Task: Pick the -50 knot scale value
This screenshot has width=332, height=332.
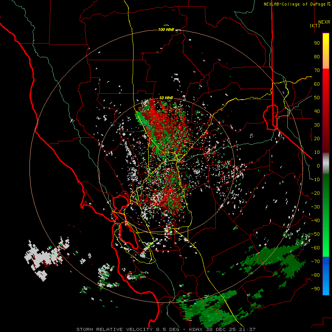Action: coord(315,234)
